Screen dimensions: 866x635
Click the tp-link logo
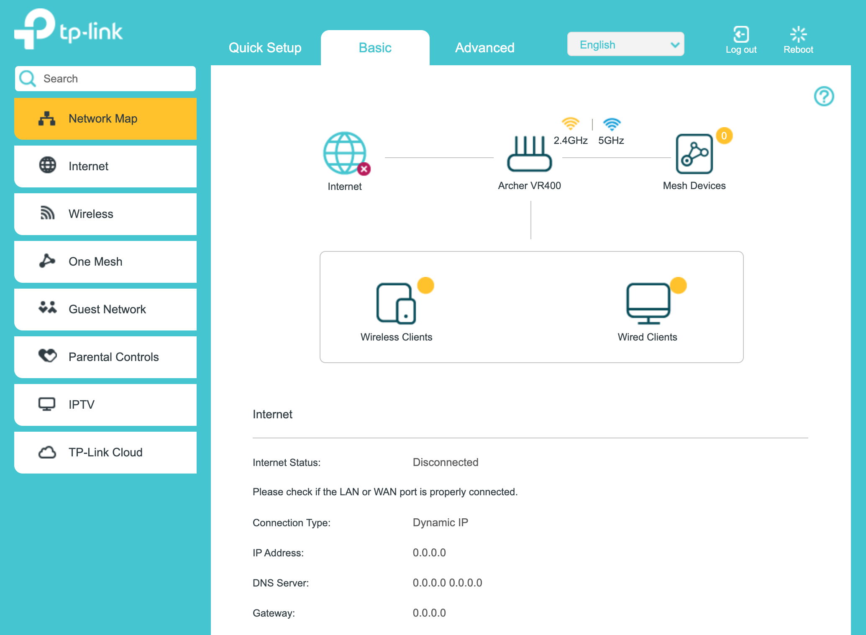click(69, 29)
